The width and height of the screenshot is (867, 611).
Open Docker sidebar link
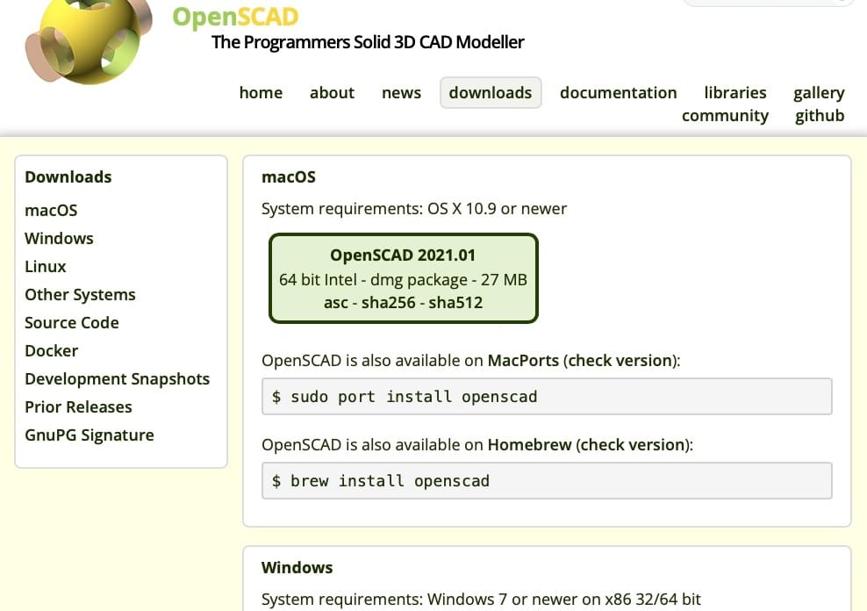tap(52, 351)
